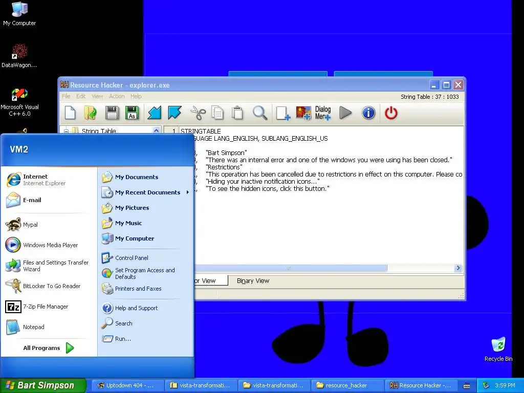The height and width of the screenshot is (393, 524).
Task: Open 7-Zip File Manager
Action: pyautogui.click(x=49, y=307)
